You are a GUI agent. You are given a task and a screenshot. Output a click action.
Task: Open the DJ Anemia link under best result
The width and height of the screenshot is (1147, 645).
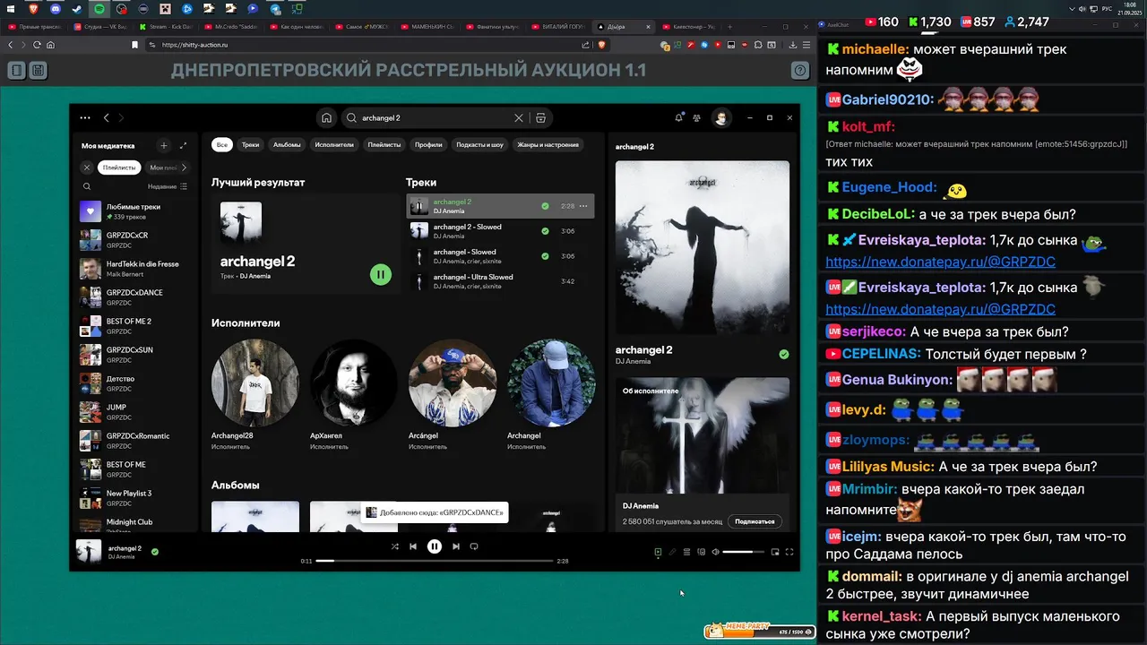pyautogui.click(x=255, y=276)
